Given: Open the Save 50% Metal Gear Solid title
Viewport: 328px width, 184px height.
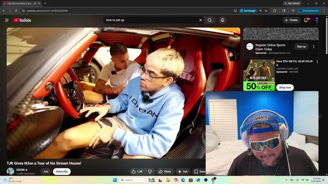Looking at the screenshot, I should [x=294, y=63].
